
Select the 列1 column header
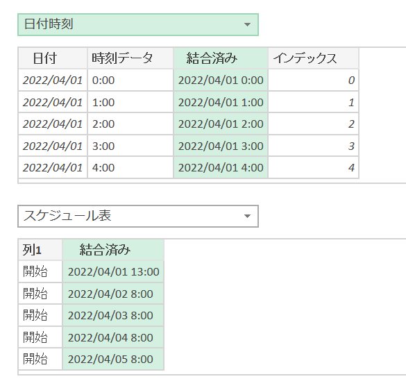(x=40, y=250)
